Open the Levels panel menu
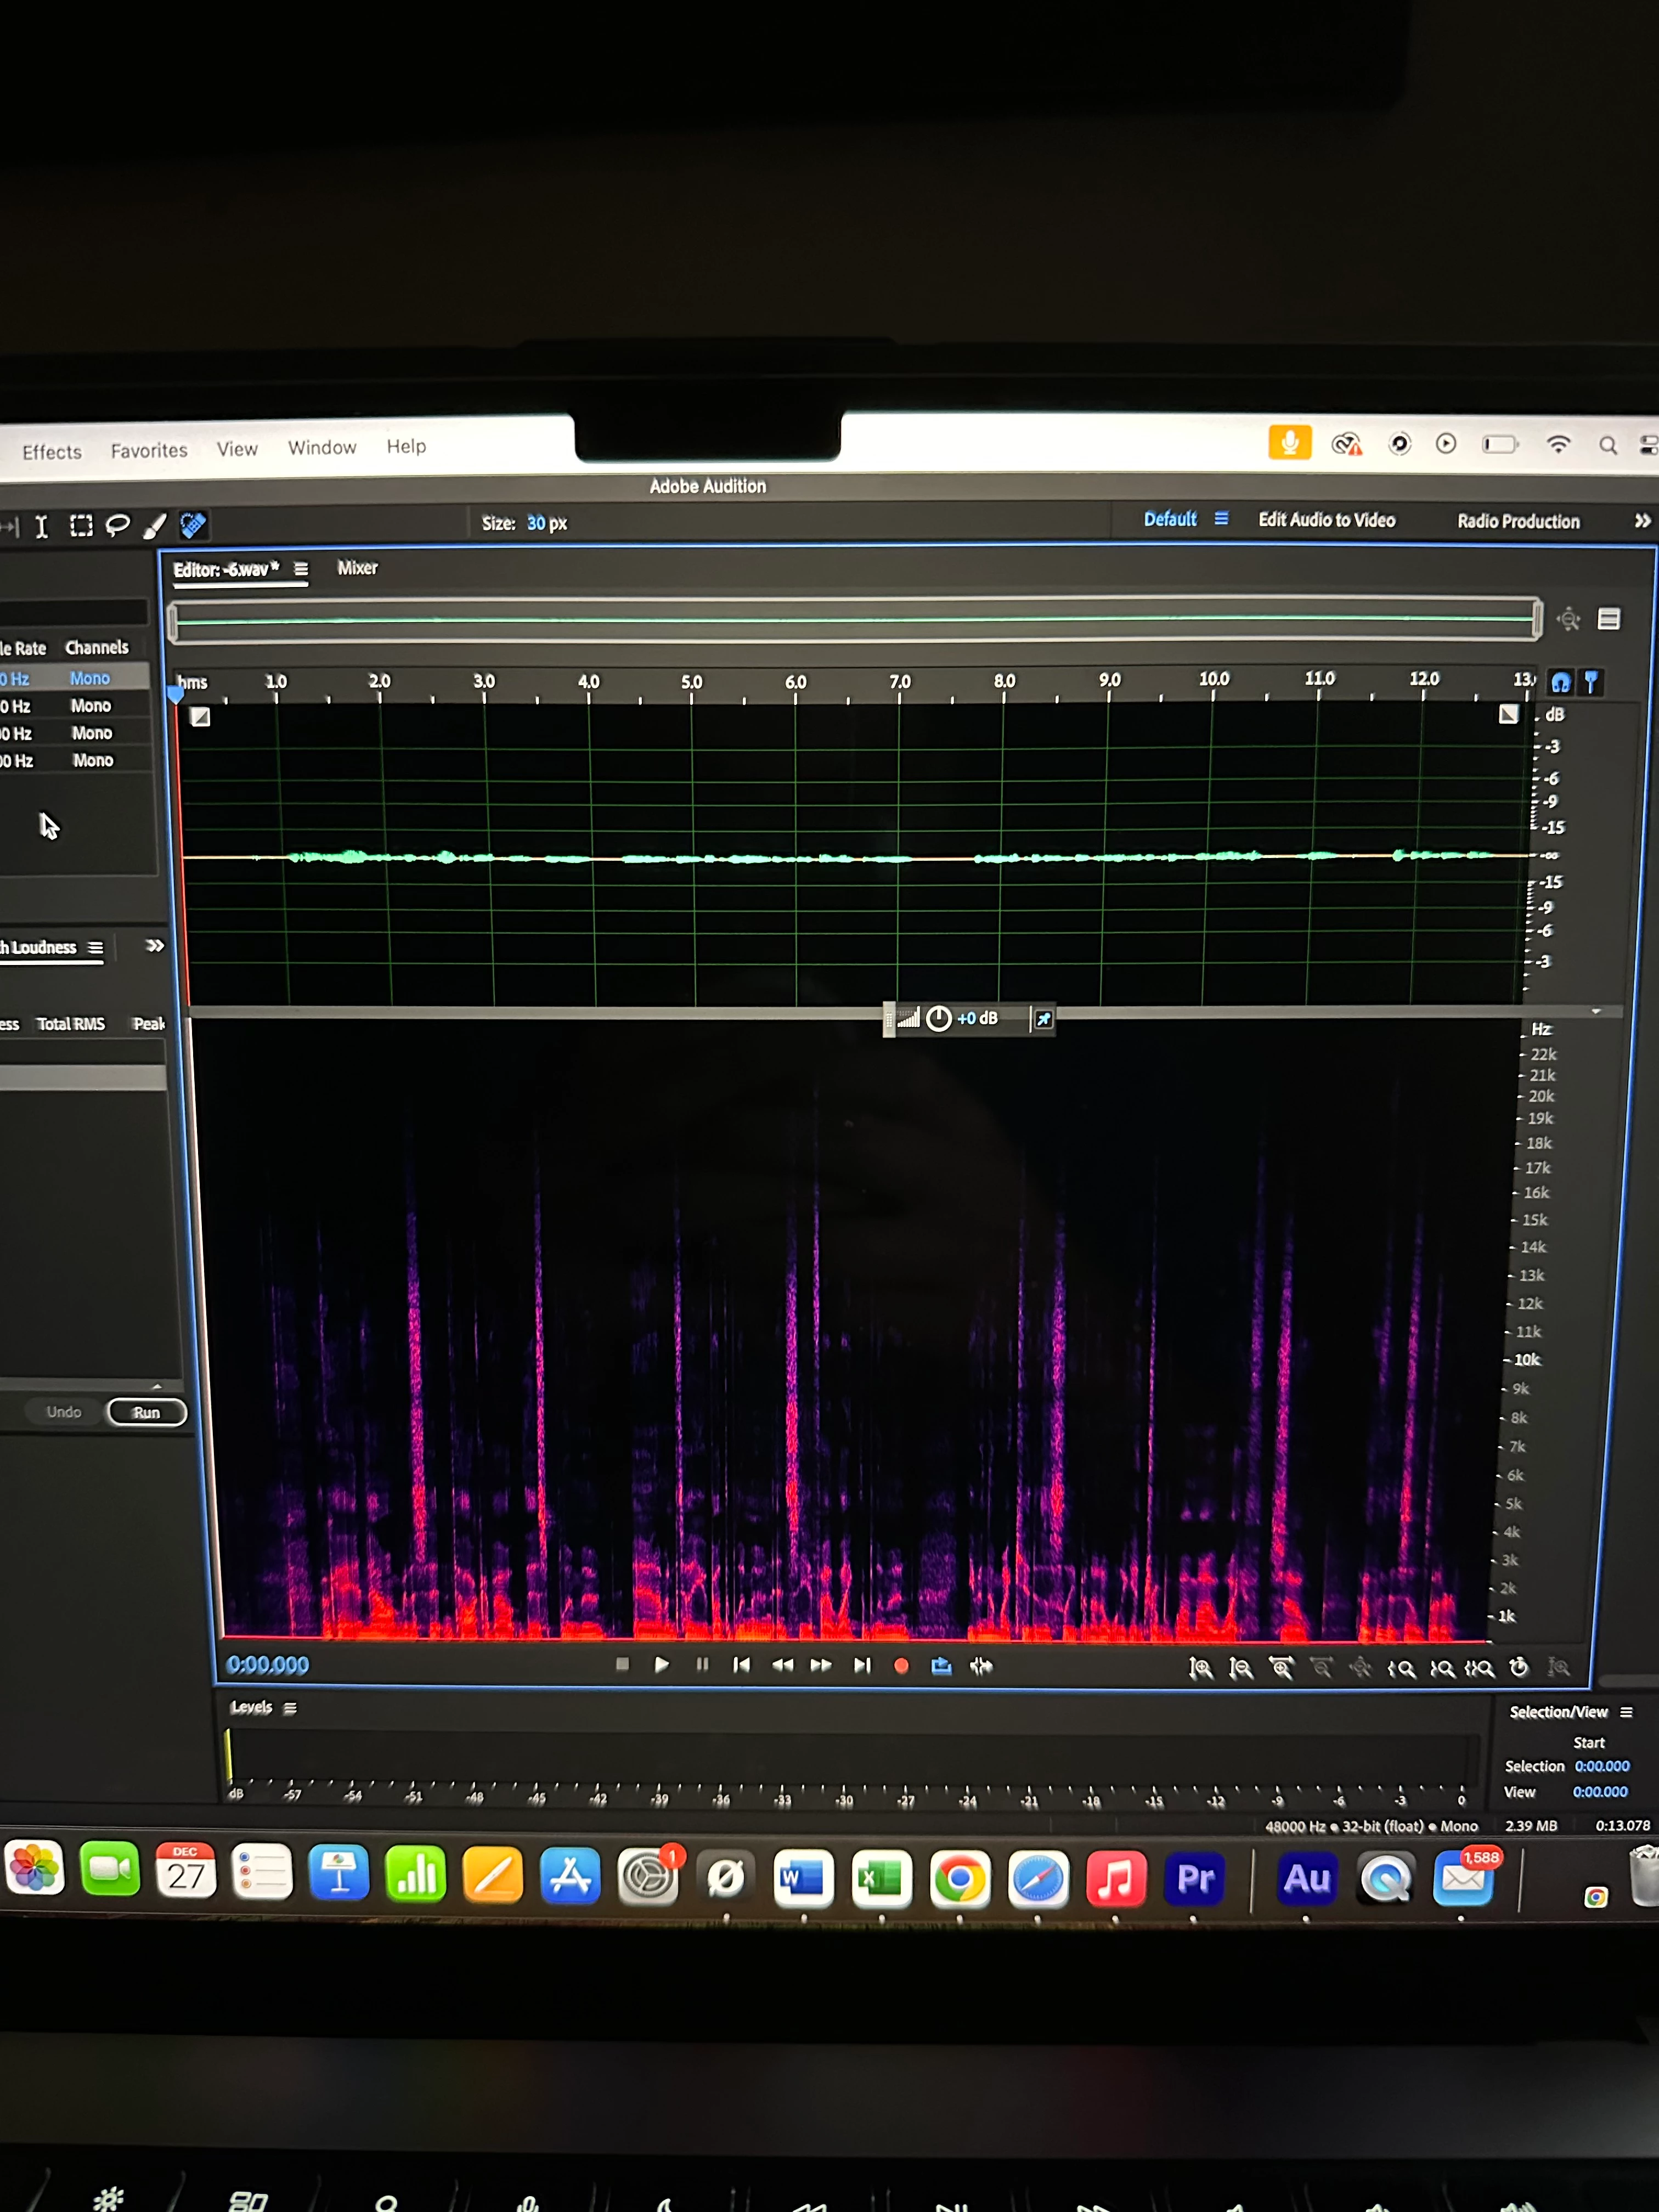 click(x=290, y=1708)
